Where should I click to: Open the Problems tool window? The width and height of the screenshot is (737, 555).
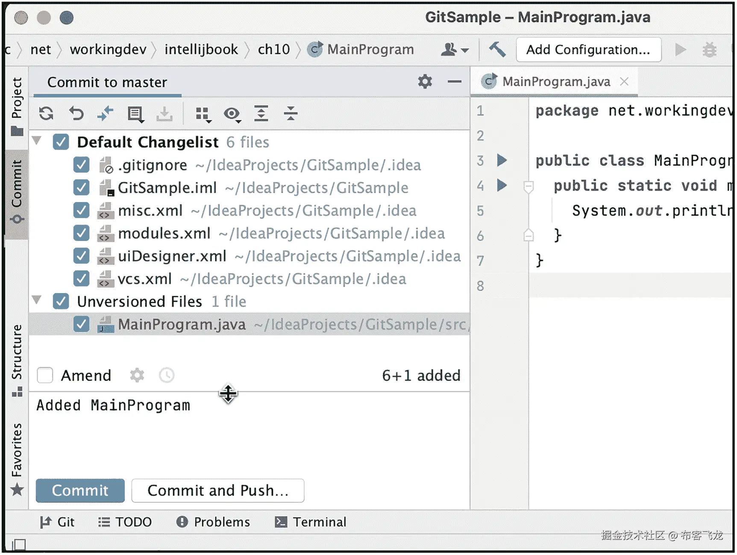point(213,522)
